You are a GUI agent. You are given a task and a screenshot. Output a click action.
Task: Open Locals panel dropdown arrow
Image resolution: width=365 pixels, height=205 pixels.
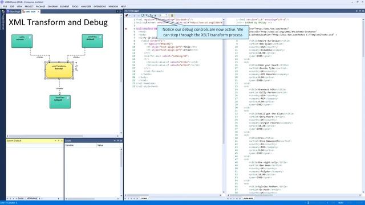click(115, 141)
